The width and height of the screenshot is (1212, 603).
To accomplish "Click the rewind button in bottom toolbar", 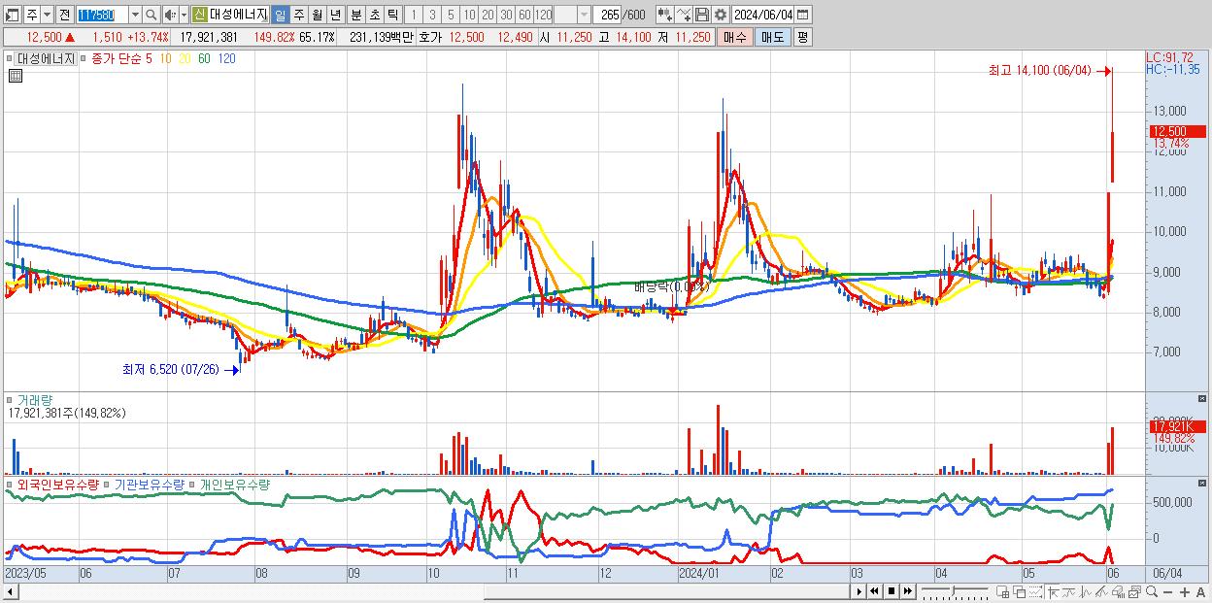I will coord(874,591).
